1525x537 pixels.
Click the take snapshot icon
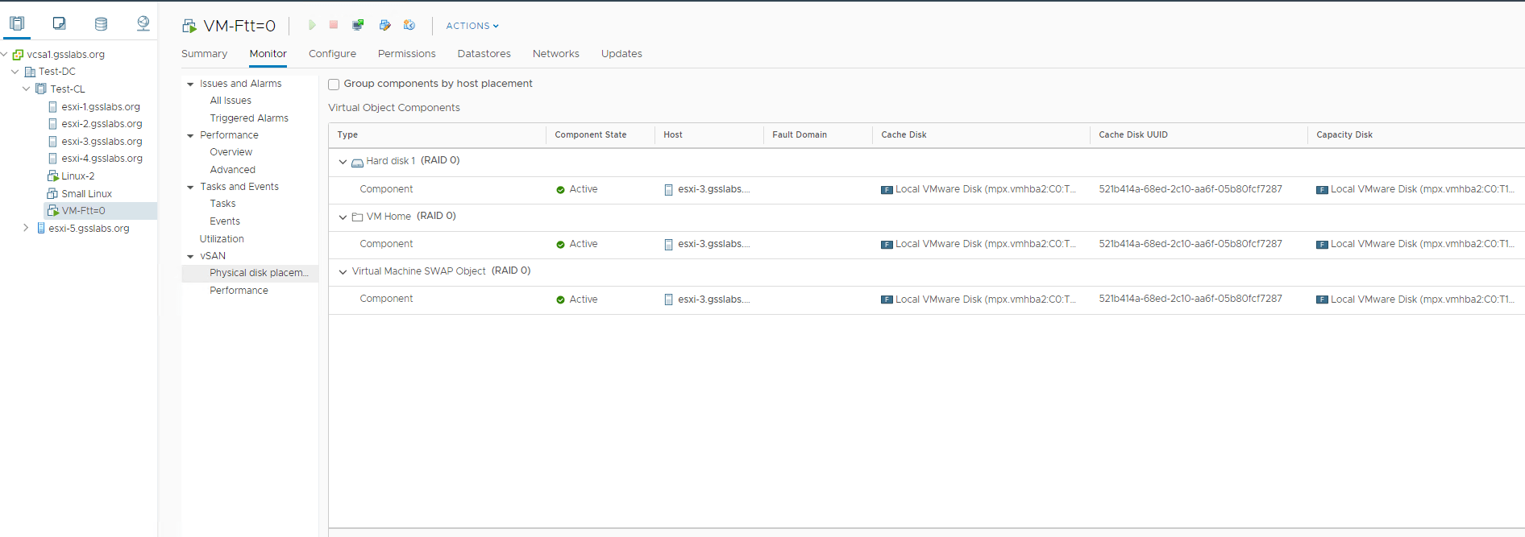coord(409,26)
